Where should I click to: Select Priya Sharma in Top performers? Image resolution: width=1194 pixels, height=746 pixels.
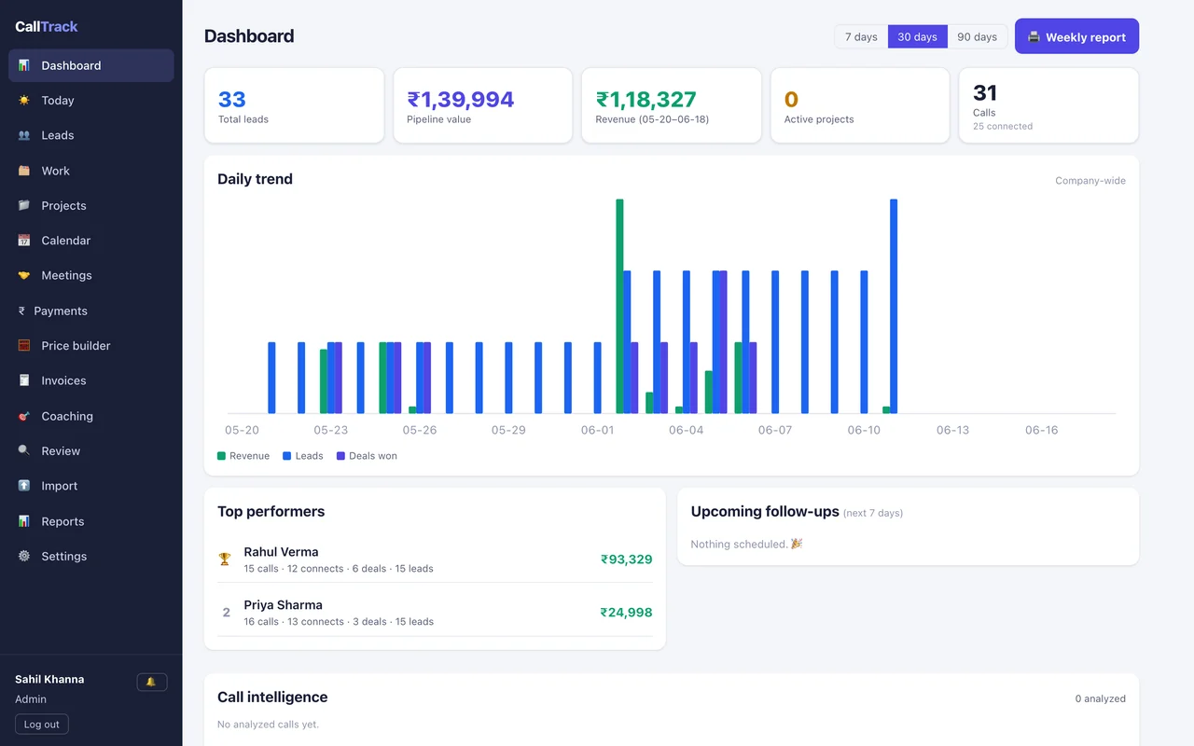tap(435, 613)
